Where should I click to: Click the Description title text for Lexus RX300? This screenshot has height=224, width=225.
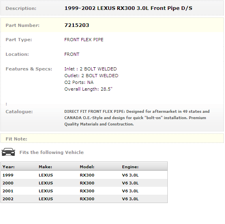pyautogui.click(x=128, y=8)
